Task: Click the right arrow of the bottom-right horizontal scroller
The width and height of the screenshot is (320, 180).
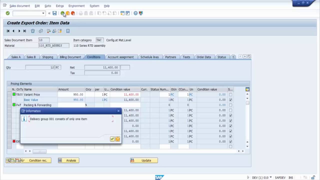Action: point(242,151)
